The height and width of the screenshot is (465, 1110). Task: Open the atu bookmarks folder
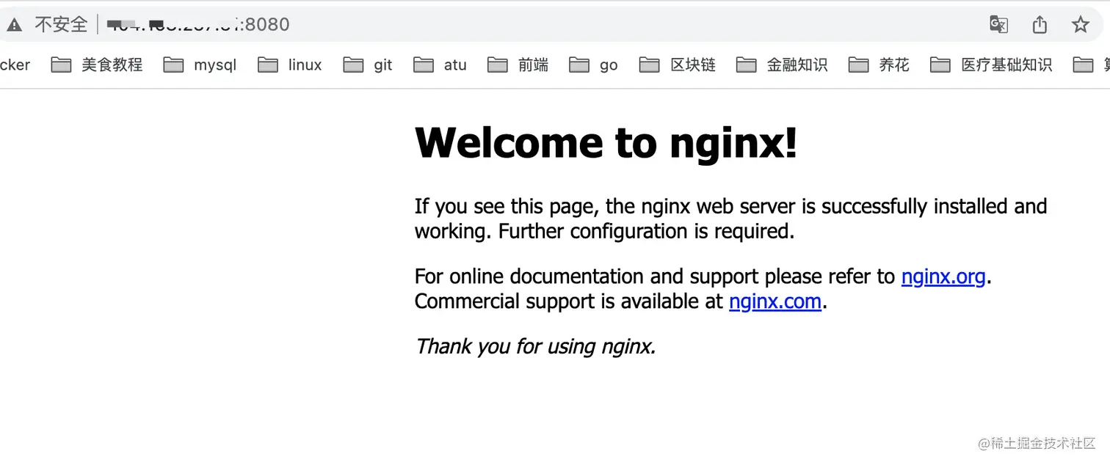(x=440, y=65)
